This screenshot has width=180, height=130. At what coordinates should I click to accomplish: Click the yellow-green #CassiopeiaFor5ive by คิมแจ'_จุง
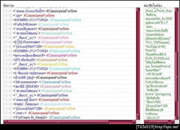click(52, 64)
